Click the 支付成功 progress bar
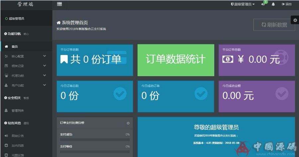 (x=95, y=140)
